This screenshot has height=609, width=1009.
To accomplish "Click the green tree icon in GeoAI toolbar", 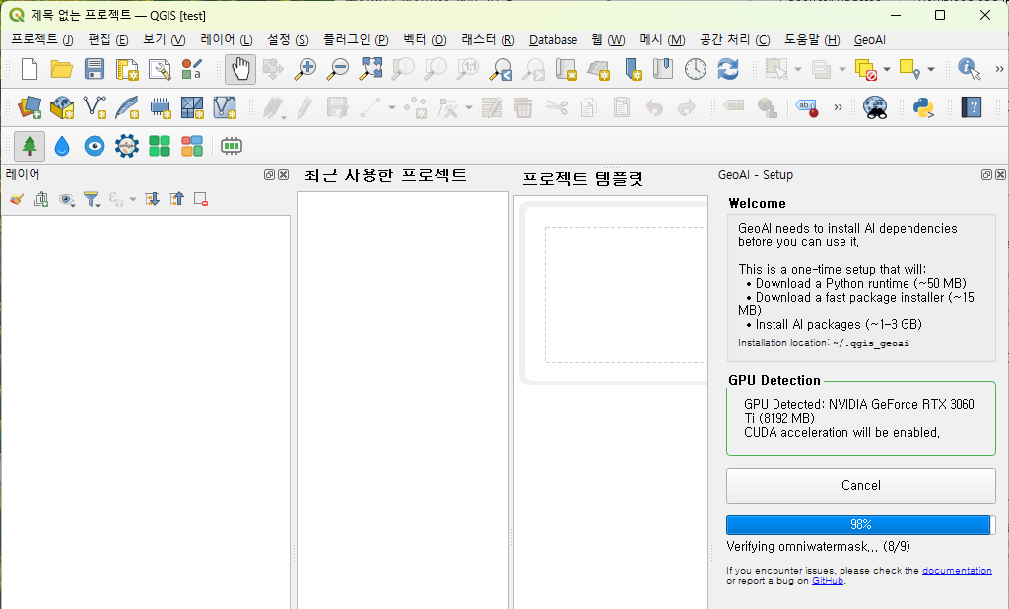I will click(x=30, y=146).
